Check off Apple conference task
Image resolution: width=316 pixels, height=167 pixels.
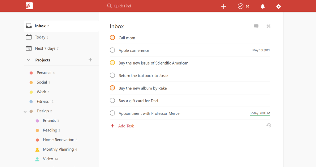[x=113, y=50]
